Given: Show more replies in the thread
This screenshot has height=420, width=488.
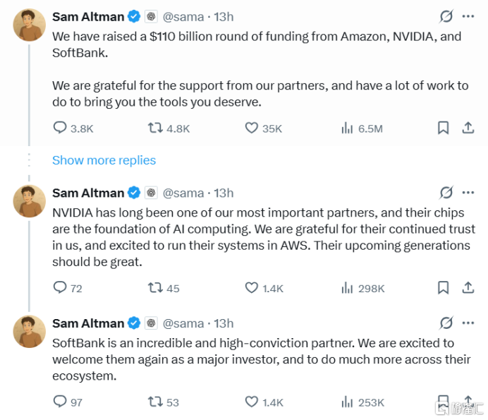Looking at the screenshot, I should point(104,160).
